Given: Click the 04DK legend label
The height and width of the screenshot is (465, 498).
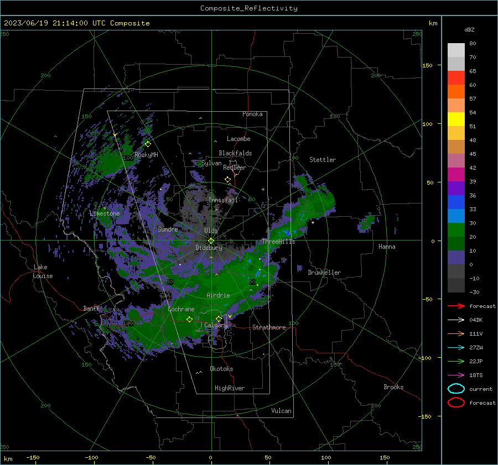Looking at the screenshot, I should [476, 320].
